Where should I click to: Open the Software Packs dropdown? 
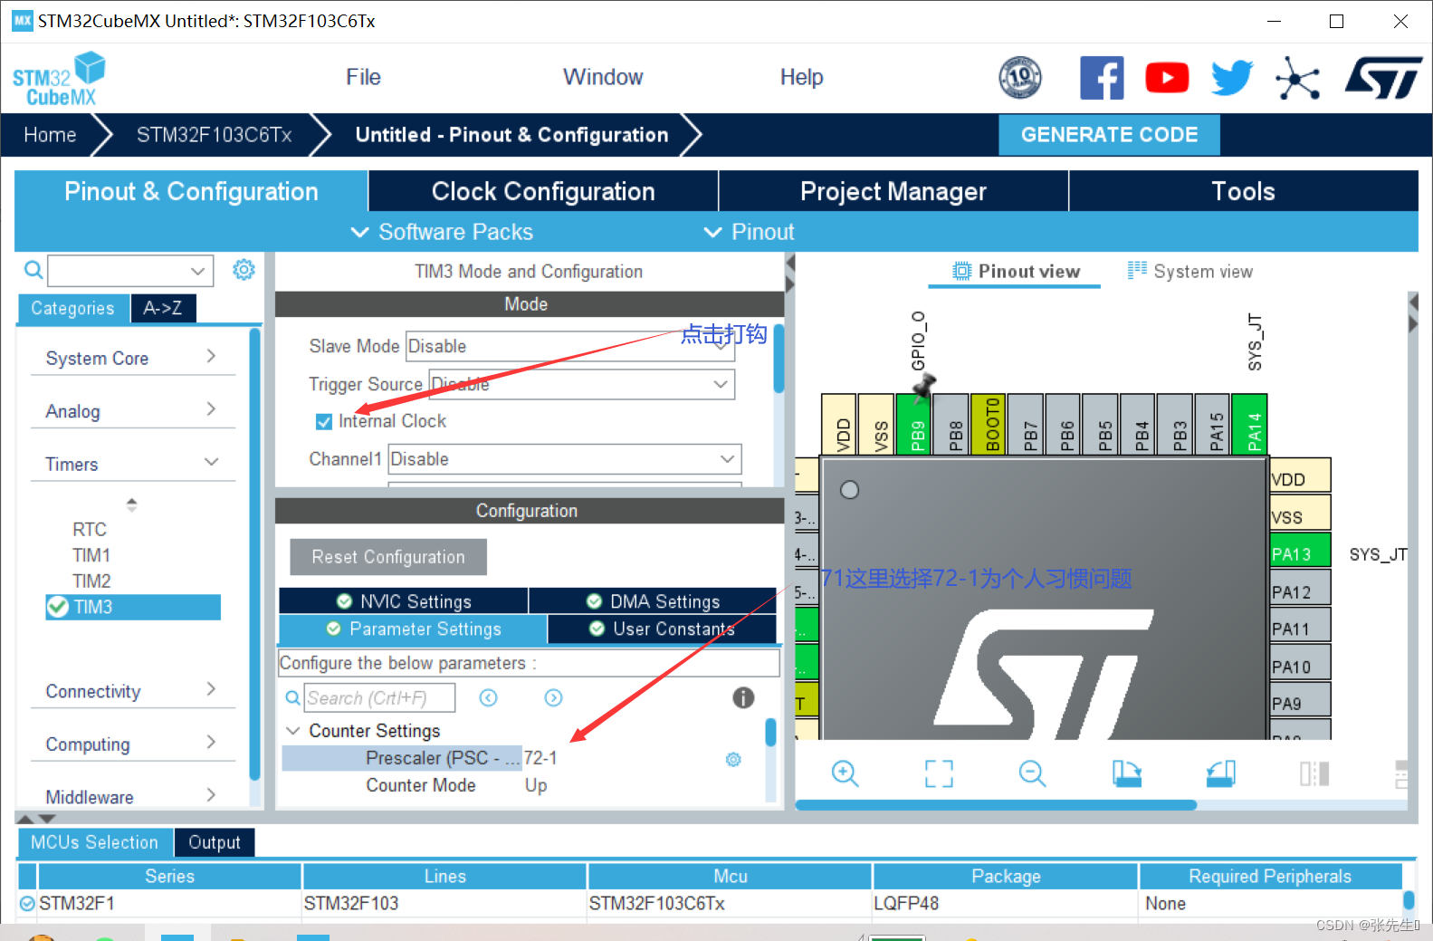pyautogui.click(x=442, y=232)
